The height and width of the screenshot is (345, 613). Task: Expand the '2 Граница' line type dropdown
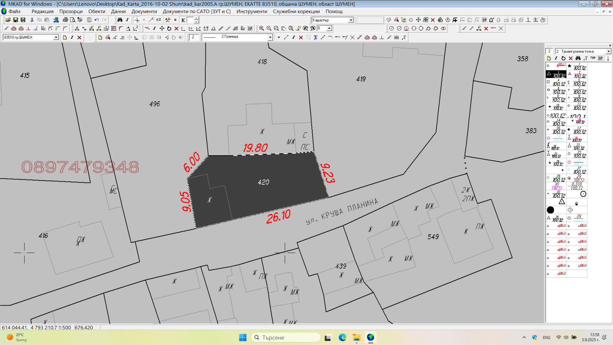point(270,37)
